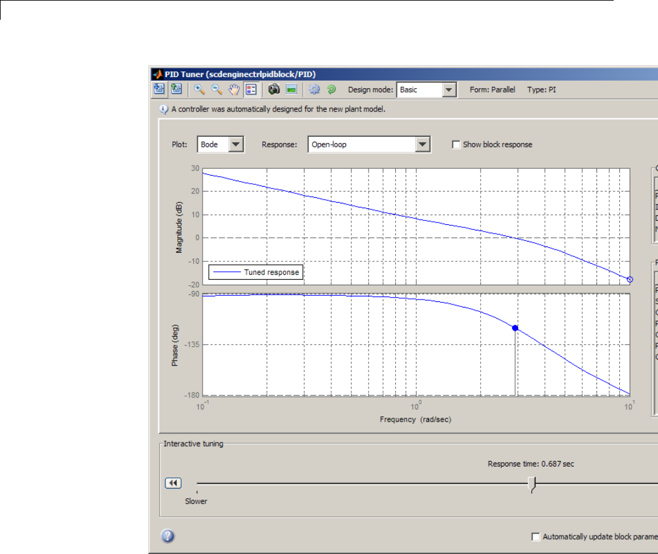Image resolution: width=658 pixels, height=554 pixels.
Task: Enable Show block response checkbox
Action: [x=455, y=144]
